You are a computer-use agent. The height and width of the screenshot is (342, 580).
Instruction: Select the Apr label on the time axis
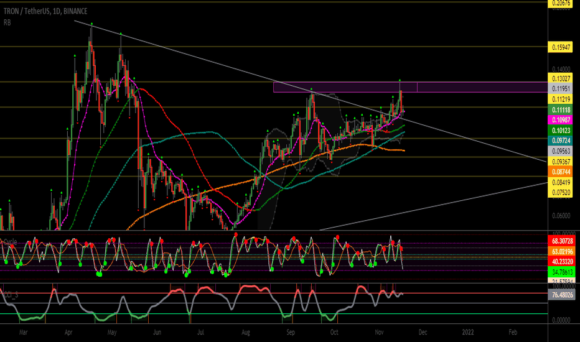(x=68, y=332)
